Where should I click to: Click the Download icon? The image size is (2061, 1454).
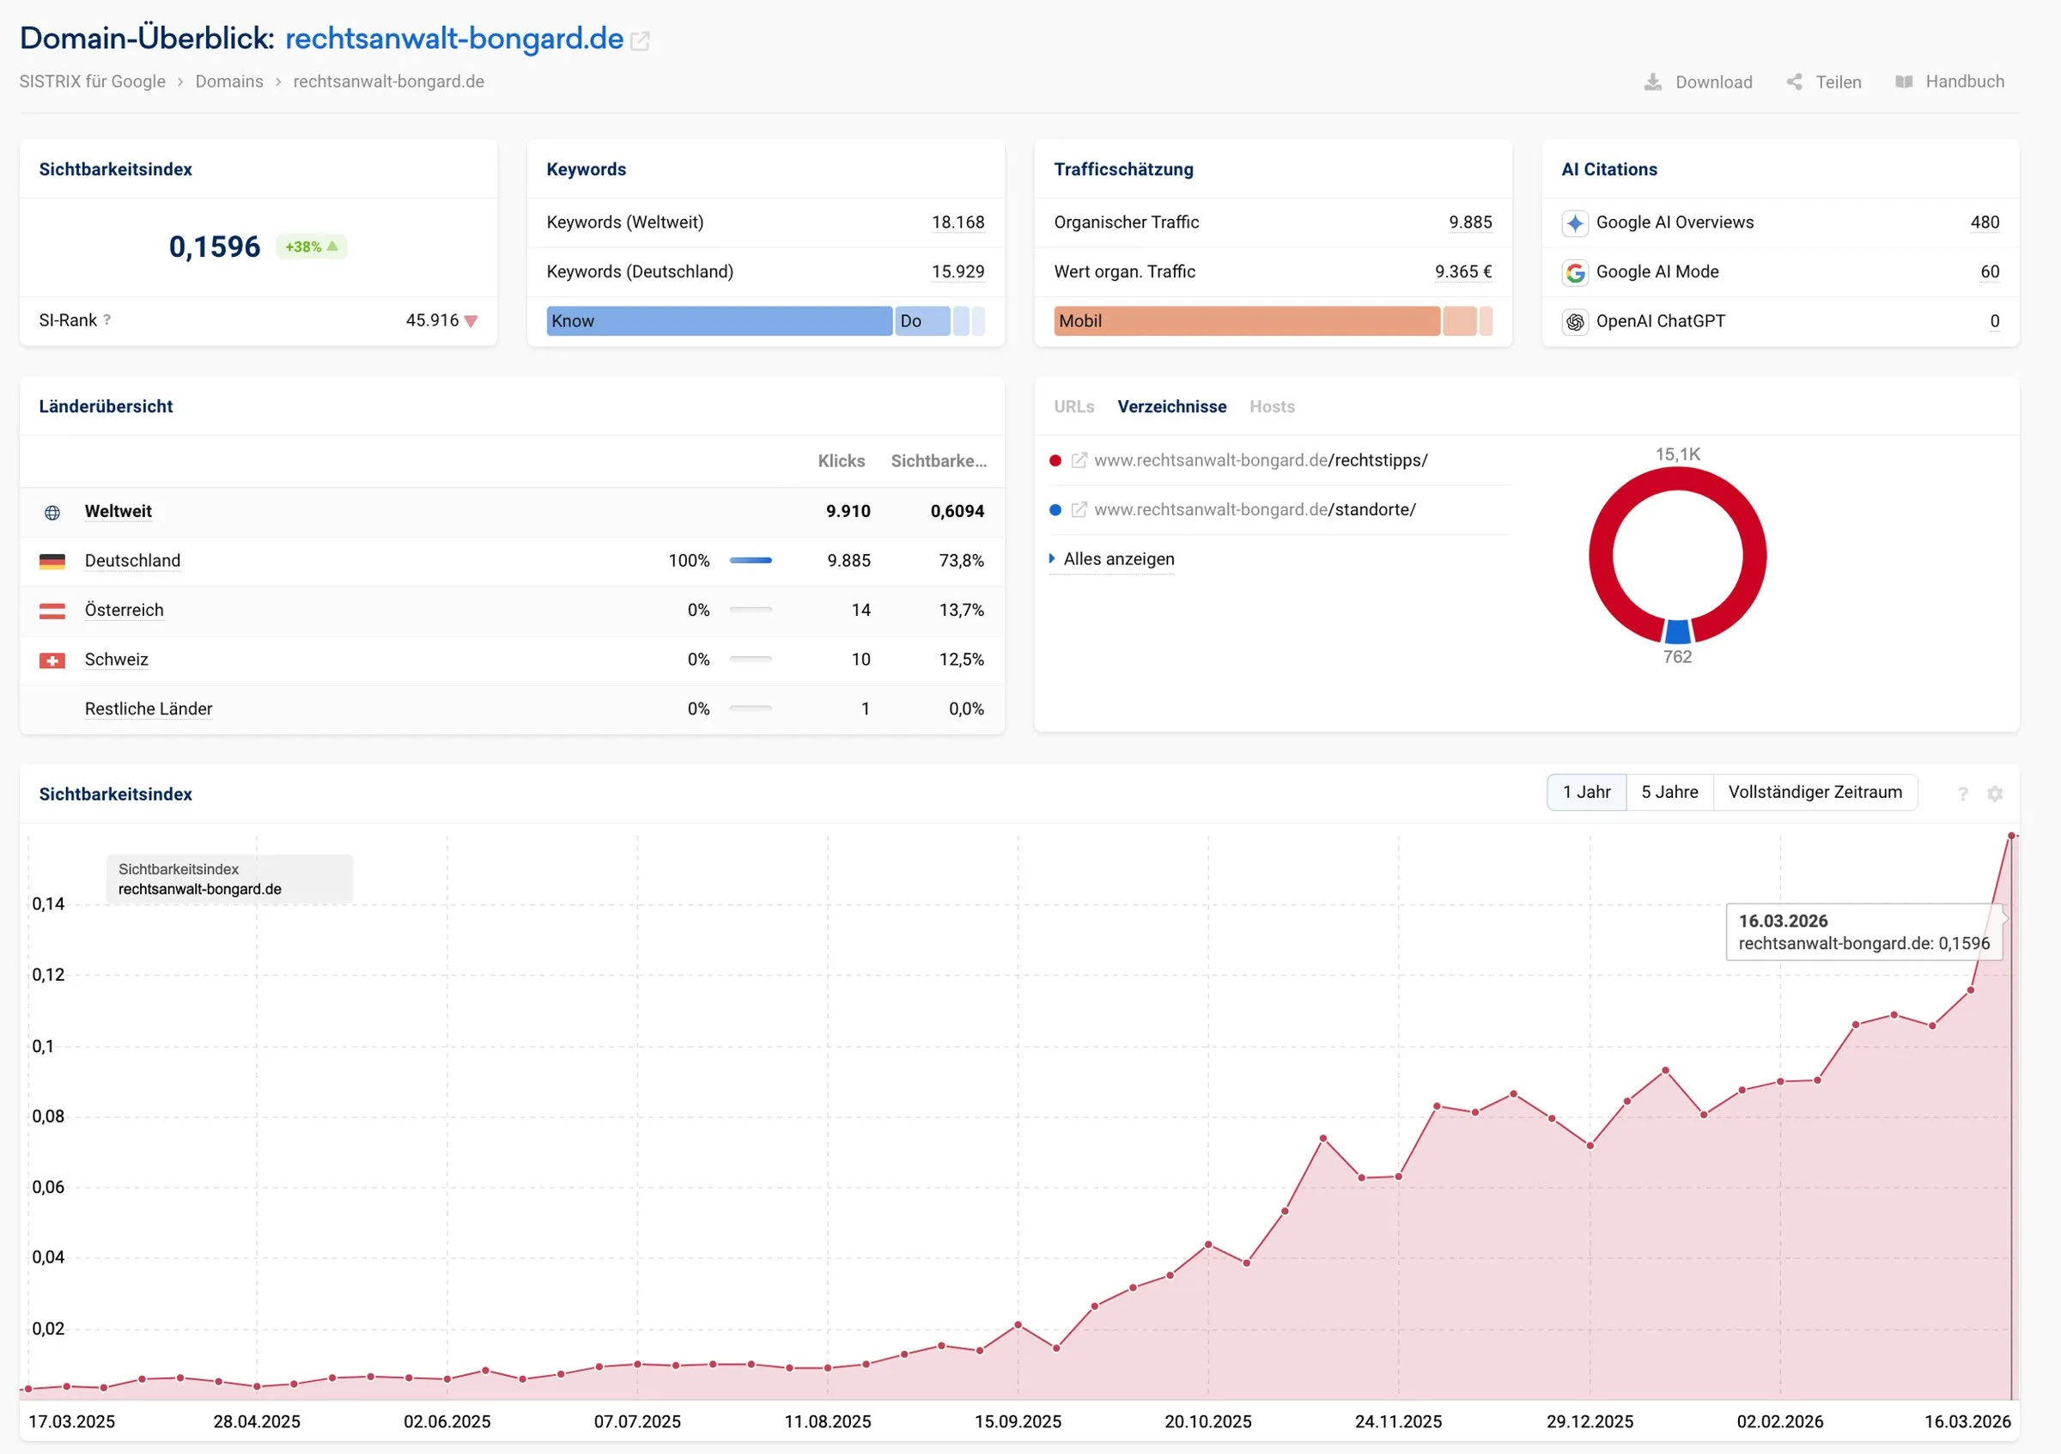pos(1652,82)
